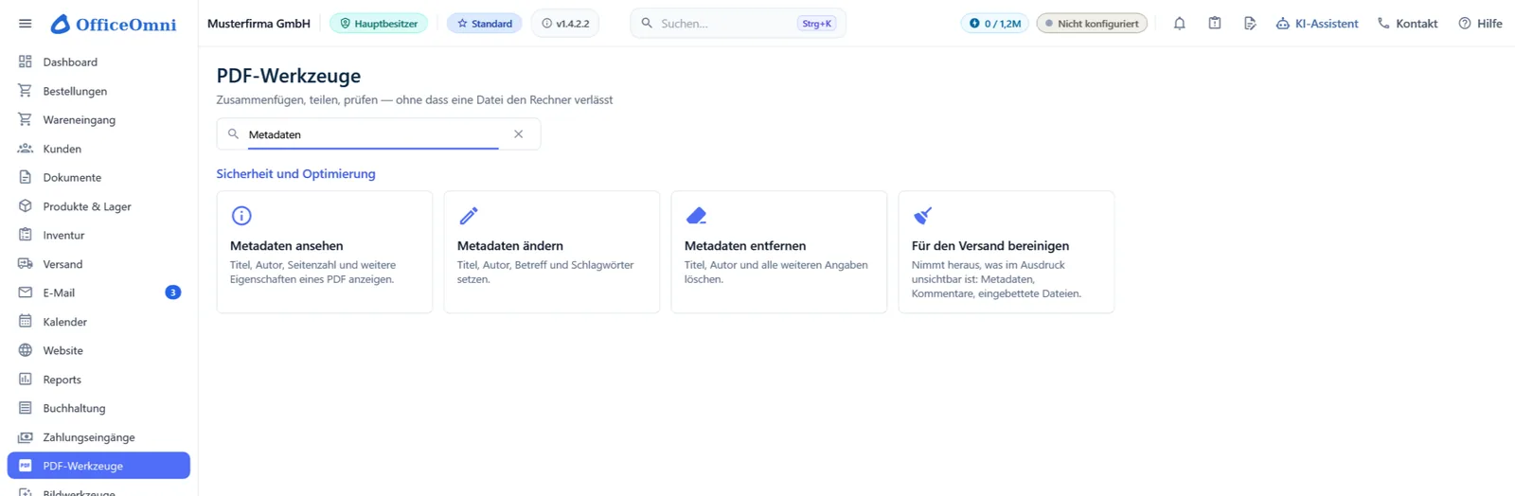Open Bestellungen in sidebar
Image resolution: width=1515 pixels, height=496 pixels.
(x=98, y=91)
